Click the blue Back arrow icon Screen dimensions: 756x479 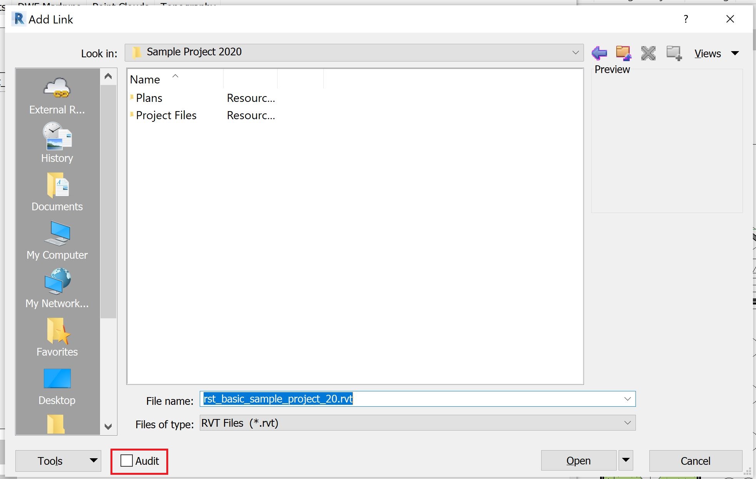pos(599,53)
